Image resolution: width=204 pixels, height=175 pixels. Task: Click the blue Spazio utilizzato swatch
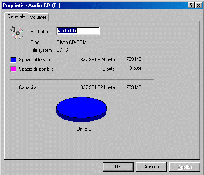(x=13, y=60)
